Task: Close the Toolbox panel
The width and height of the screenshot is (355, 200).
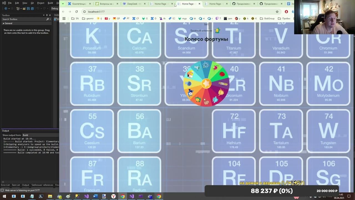Action: point(50,15)
